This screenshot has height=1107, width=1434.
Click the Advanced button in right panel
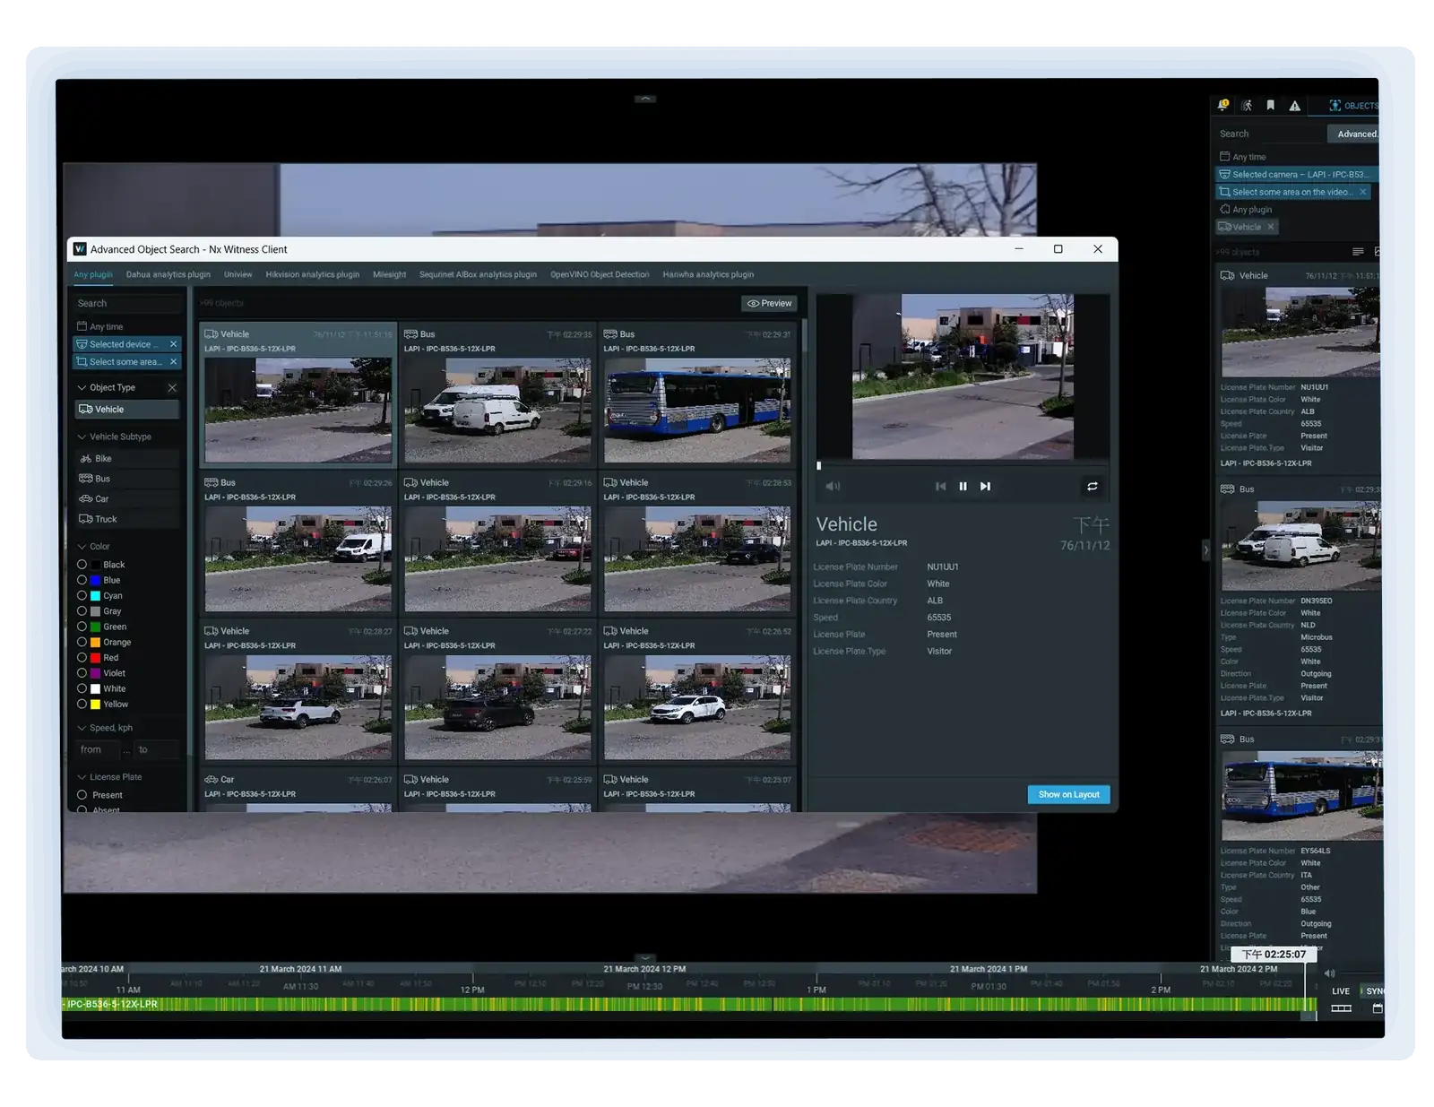tap(1353, 134)
